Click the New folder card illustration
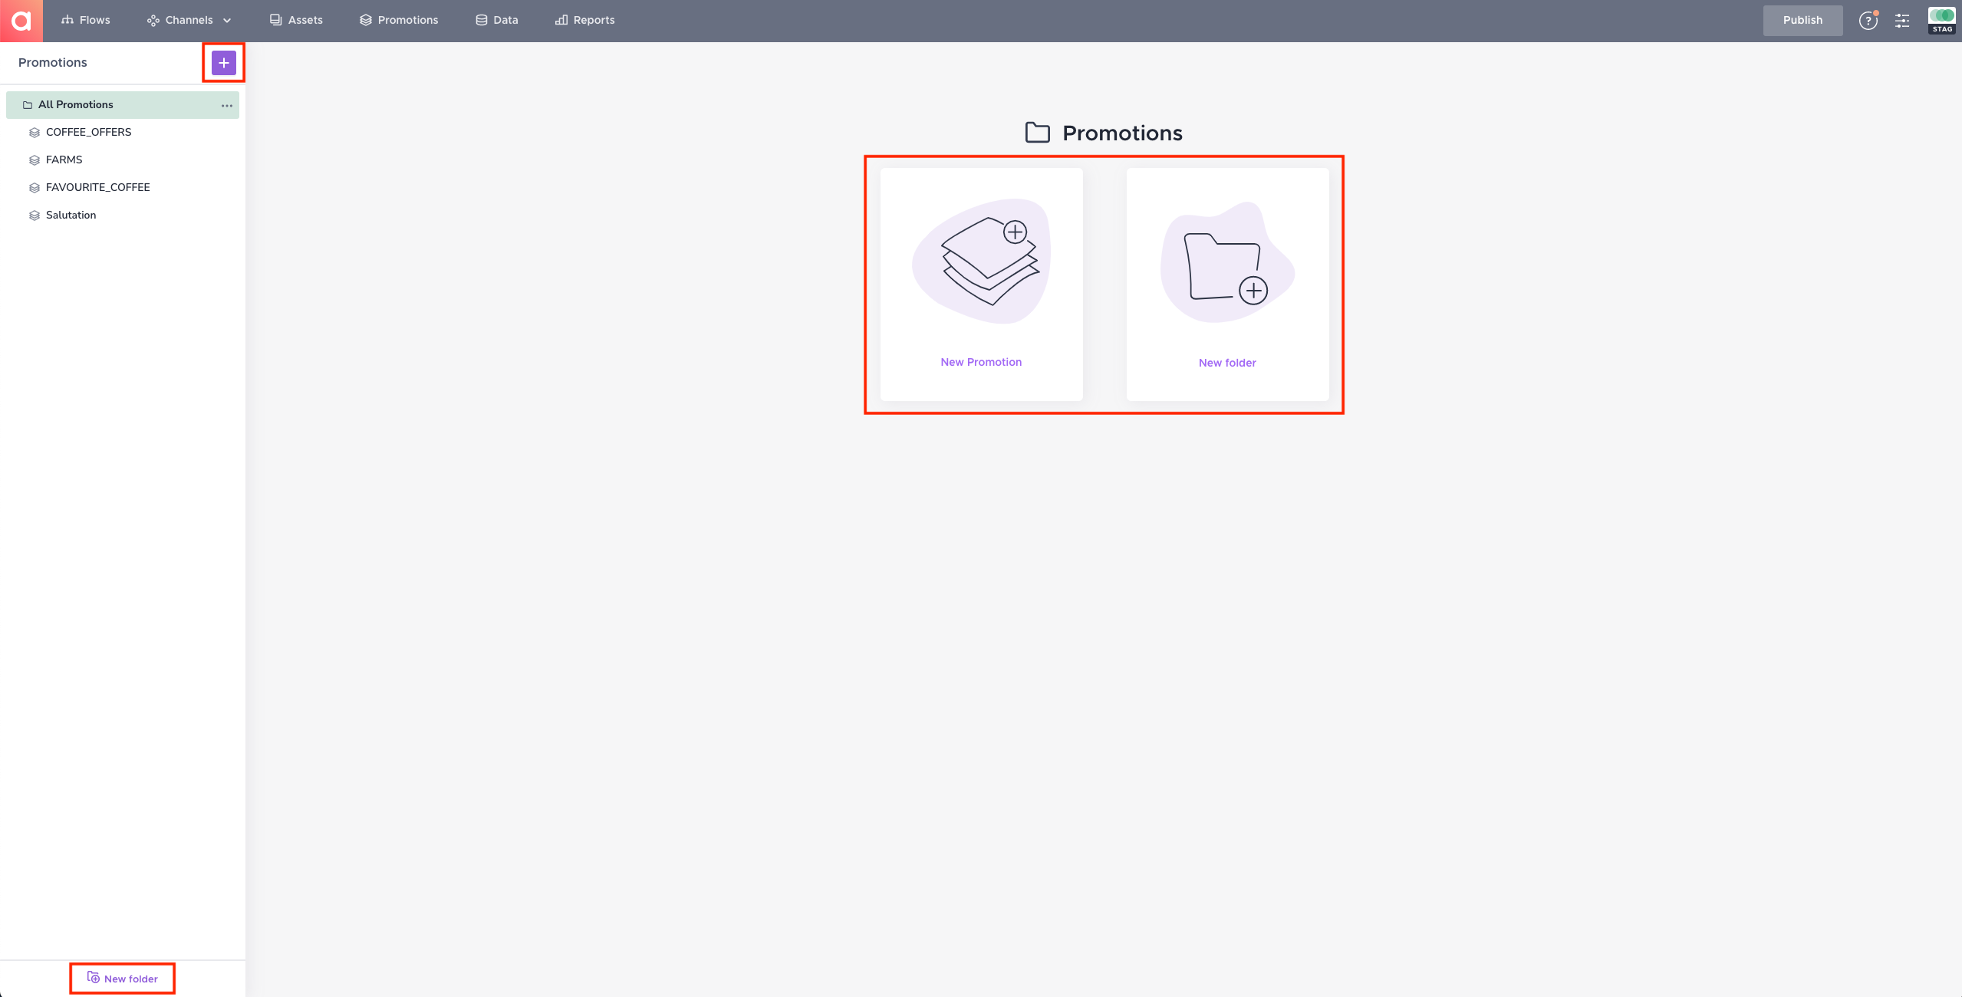The height and width of the screenshot is (997, 1962). click(1227, 262)
